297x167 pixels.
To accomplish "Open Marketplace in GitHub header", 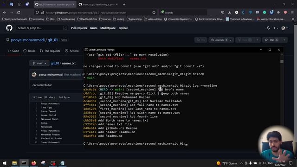I will tap(108, 28).
